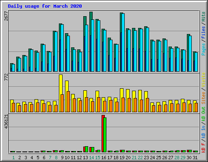Screen dimensions: 208x162
Task: Click day 1 on the x-axis
Action: pyautogui.click(x=13, y=158)
